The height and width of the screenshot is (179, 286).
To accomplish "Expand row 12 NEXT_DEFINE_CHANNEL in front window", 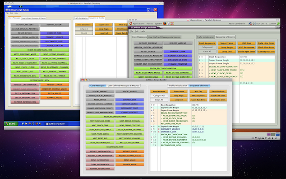I will (152, 137).
